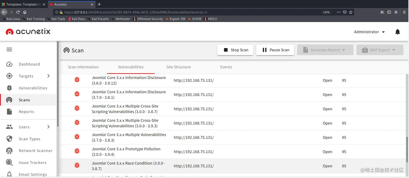Expand the Targets submenu chevron
409x178 pixels.
[x=48, y=76]
